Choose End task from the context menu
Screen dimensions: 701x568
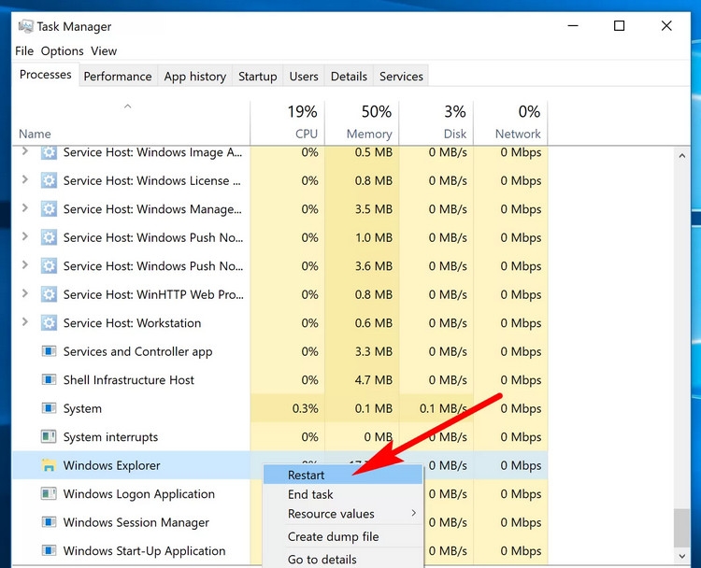(x=343, y=494)
